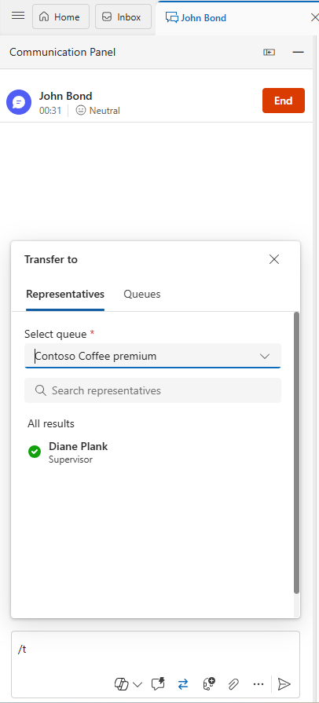
Task: Click the Search representatives field
Action: coord(152,390)
